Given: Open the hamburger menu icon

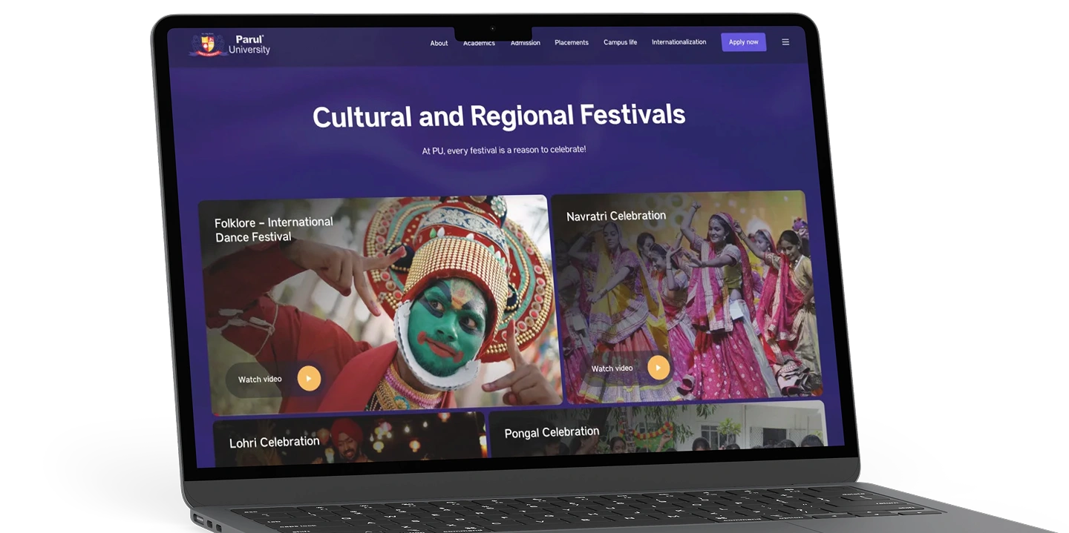Looking at the screenshot, I should pos(785,42).
